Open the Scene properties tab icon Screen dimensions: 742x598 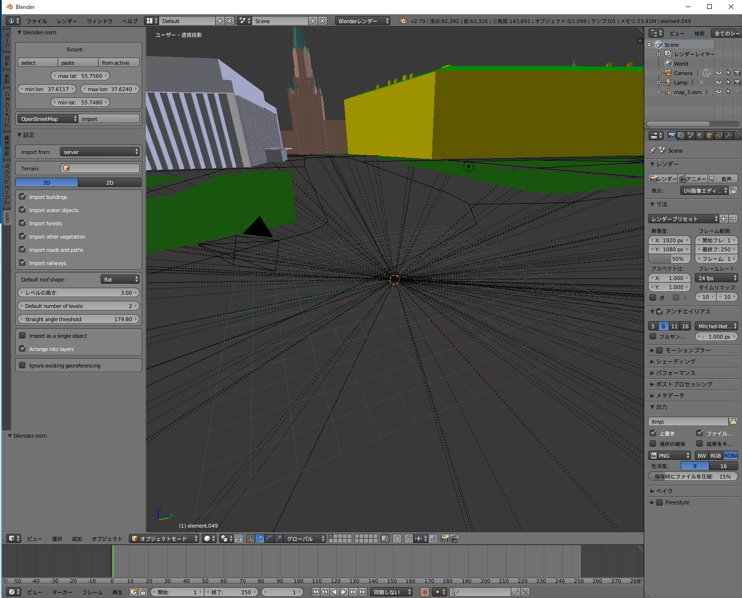click(691, 136)
